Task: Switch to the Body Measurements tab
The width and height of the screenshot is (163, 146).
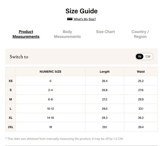Action: 67,34
